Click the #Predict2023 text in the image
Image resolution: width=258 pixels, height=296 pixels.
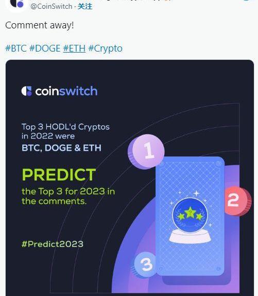click(53, 244)
